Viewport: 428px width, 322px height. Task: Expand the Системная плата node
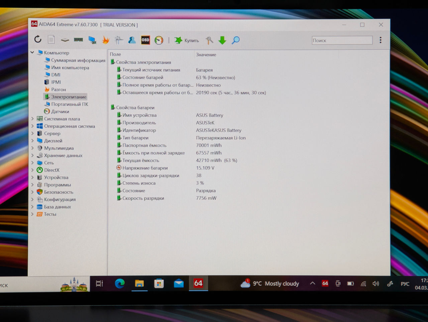32,119
